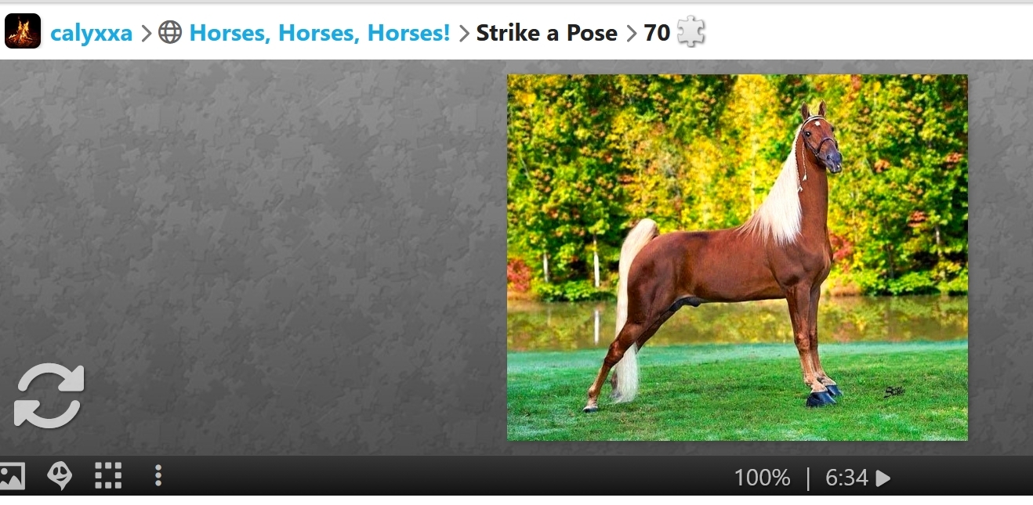Click the globe icon before album name
1033x505 pixels.
point(170,32)
